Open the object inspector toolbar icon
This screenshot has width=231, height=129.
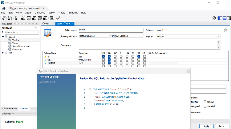(16, 18)
